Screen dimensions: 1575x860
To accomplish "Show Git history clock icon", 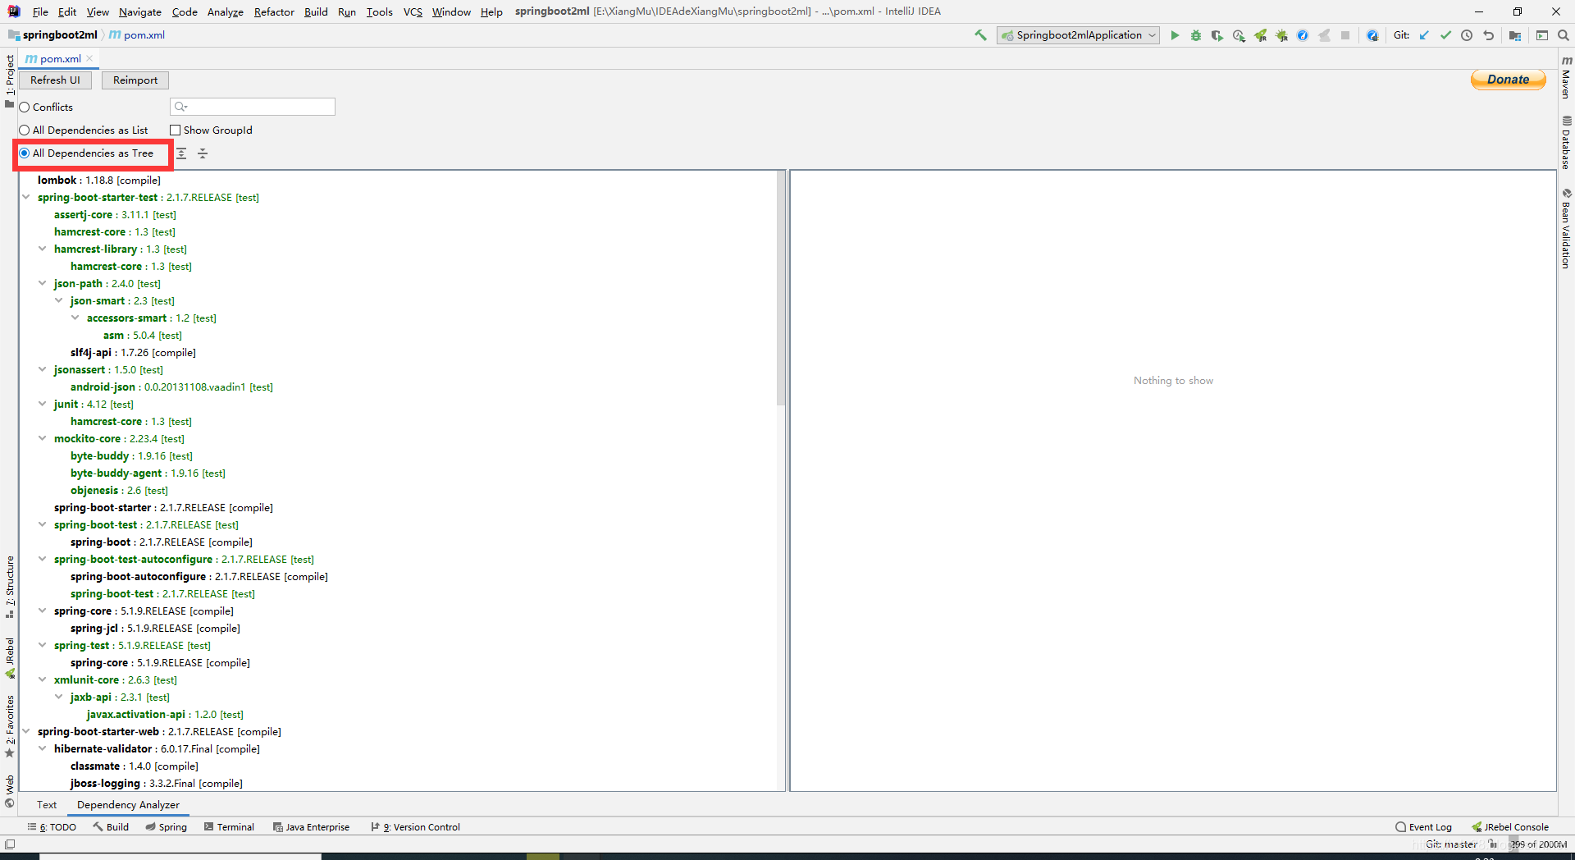I will (1467, 35).
